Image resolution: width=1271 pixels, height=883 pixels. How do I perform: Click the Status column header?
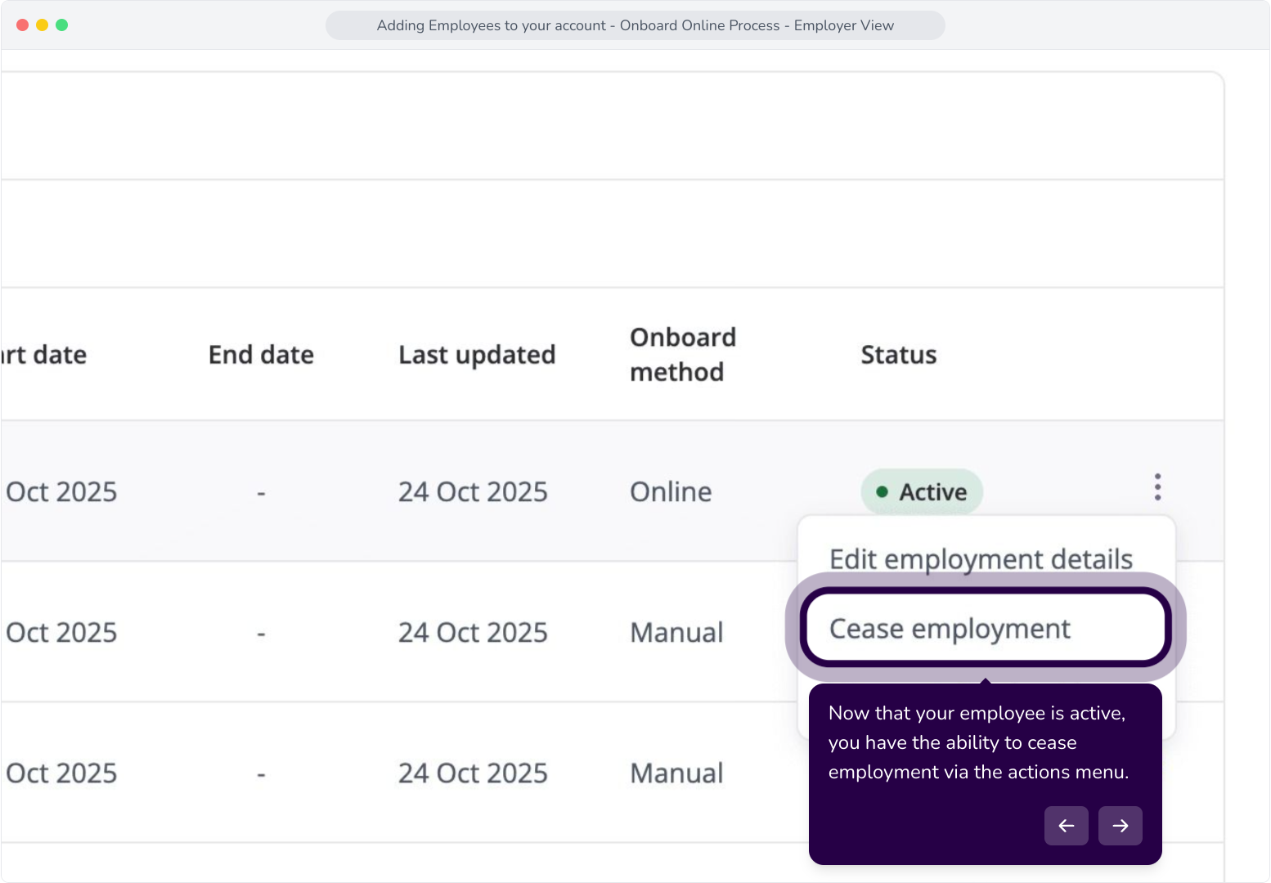click(x=899, y=355)
